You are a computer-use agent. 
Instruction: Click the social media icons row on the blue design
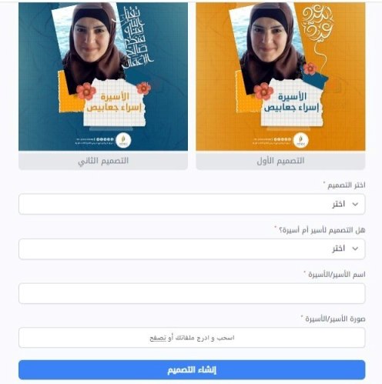[105, 139]
